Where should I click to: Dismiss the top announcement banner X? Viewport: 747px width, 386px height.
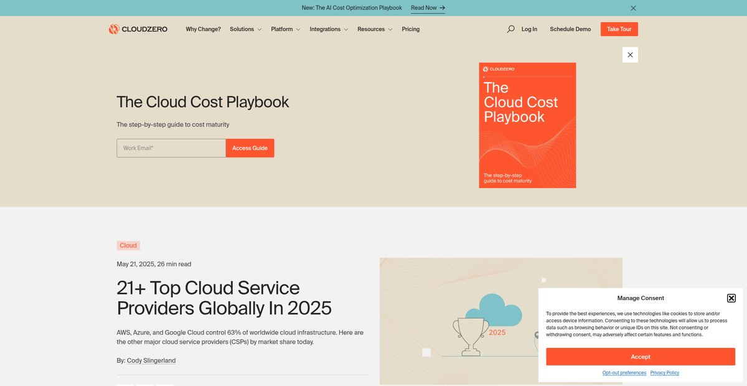point(633,8)
